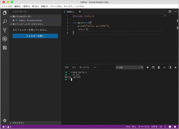Click the Hello, world! terminal output

pyautogui.click(x=73, y=77)
